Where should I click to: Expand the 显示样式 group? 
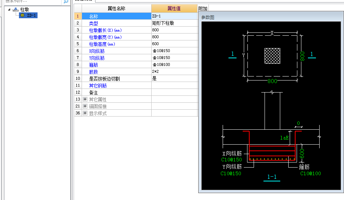click(x=85, y=113)
